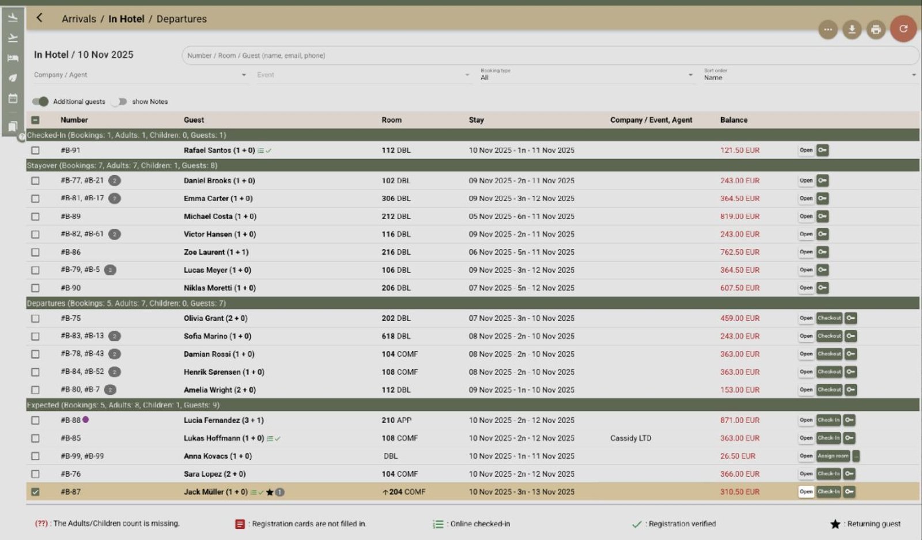Click key icon for Emma Carter row
The height and width of the screenshot is (540, 922).
(822, 199)
